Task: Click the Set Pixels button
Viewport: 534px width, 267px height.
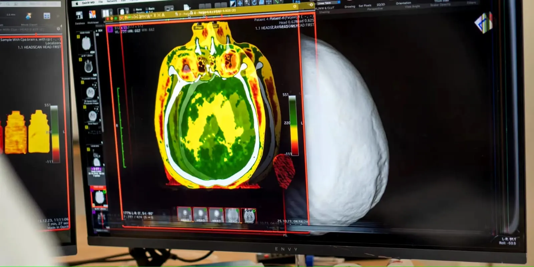Action: point(365,6)
